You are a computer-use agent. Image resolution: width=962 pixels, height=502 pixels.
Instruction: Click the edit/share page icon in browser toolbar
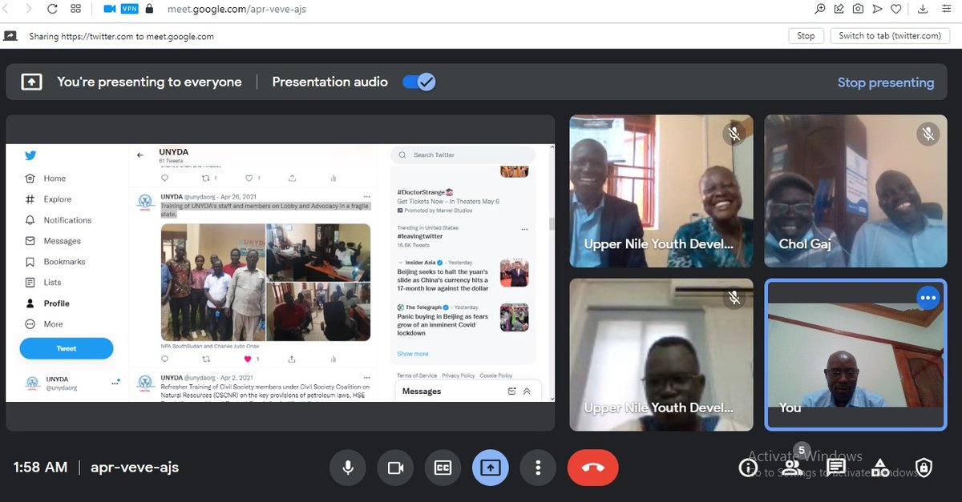point(839,9)
